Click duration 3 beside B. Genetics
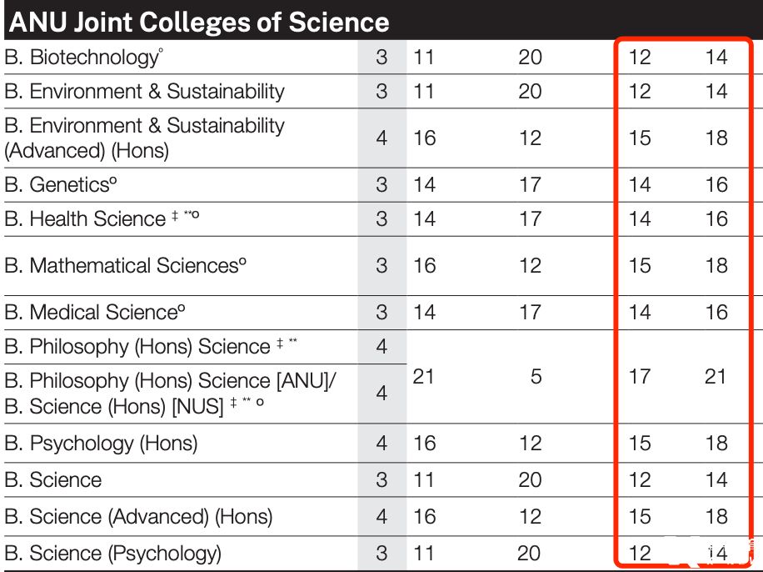The width and height of the screenshot is (763, 572). [381, 184]
